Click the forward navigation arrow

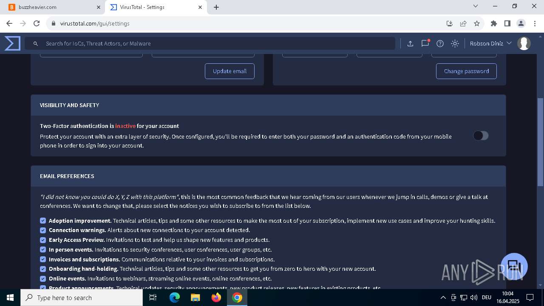pyautogui.click(x=23, y=23)
